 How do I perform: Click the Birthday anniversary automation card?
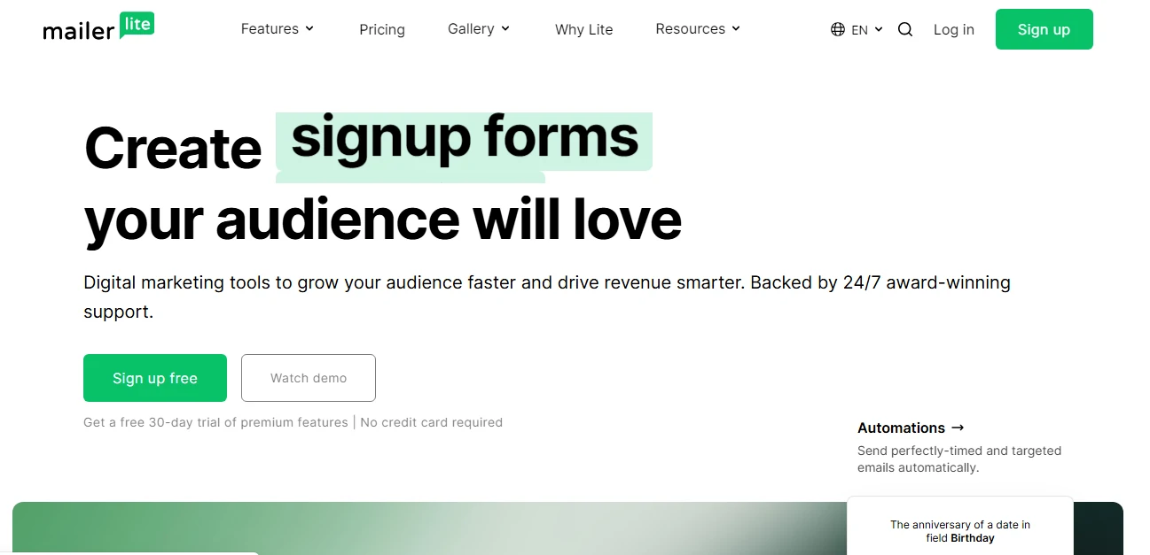pos(960,526)
